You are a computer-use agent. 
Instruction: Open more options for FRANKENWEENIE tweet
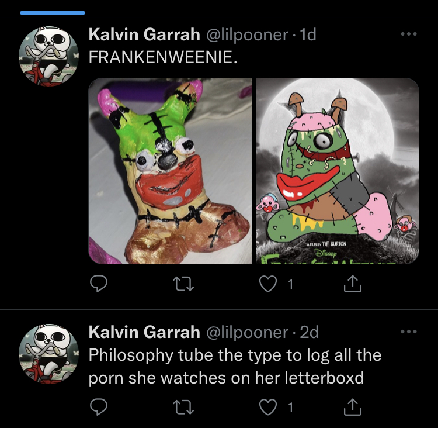(x=409, y=34)
